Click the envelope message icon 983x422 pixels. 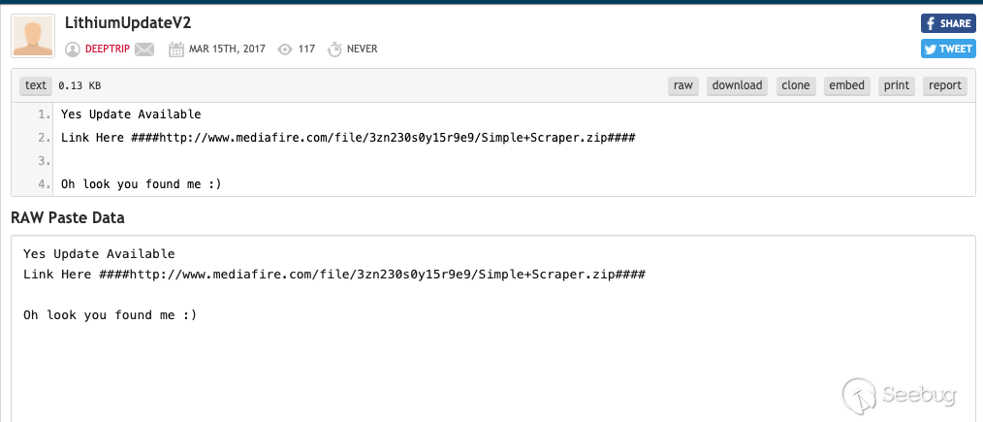144,49
